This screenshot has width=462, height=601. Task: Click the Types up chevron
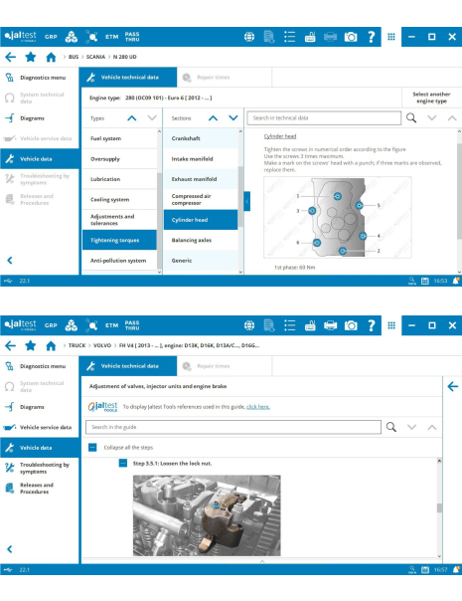click(x=132, y=118)
